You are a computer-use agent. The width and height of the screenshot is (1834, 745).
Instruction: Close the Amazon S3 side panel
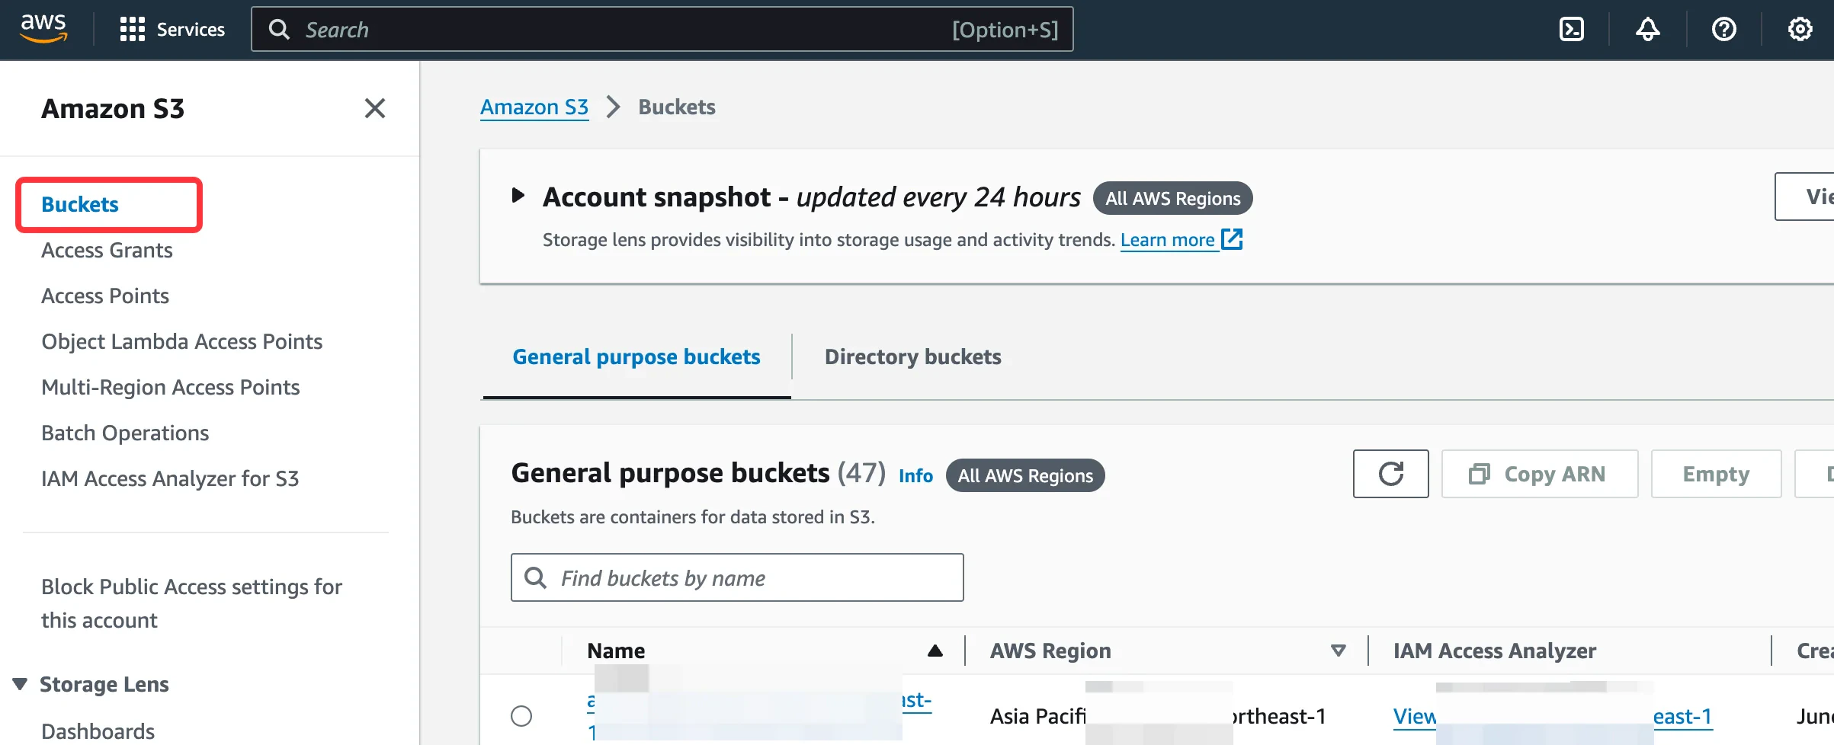(x=374, y=108)
